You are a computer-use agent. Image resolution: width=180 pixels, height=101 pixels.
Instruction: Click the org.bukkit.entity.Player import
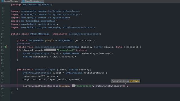click(39, 24)
